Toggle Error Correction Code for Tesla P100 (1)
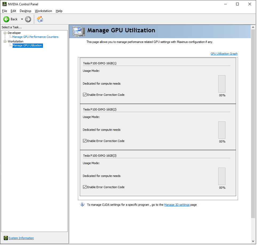Image resolution: width=258 pixels, height=245 pixels. click(x=85, y=95)
